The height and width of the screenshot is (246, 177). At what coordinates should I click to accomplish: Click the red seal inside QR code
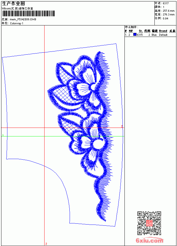click(149, 223)
